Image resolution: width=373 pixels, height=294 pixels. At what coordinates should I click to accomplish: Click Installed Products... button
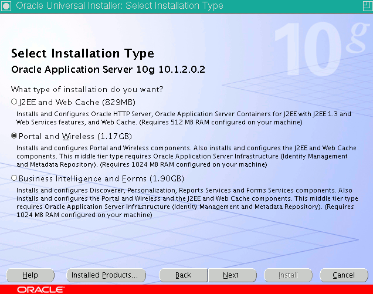tap(106, 275)
